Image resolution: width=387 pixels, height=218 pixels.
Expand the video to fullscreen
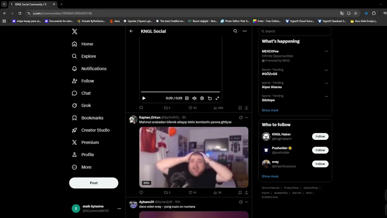pyautogui.click(x=217, y=98)
